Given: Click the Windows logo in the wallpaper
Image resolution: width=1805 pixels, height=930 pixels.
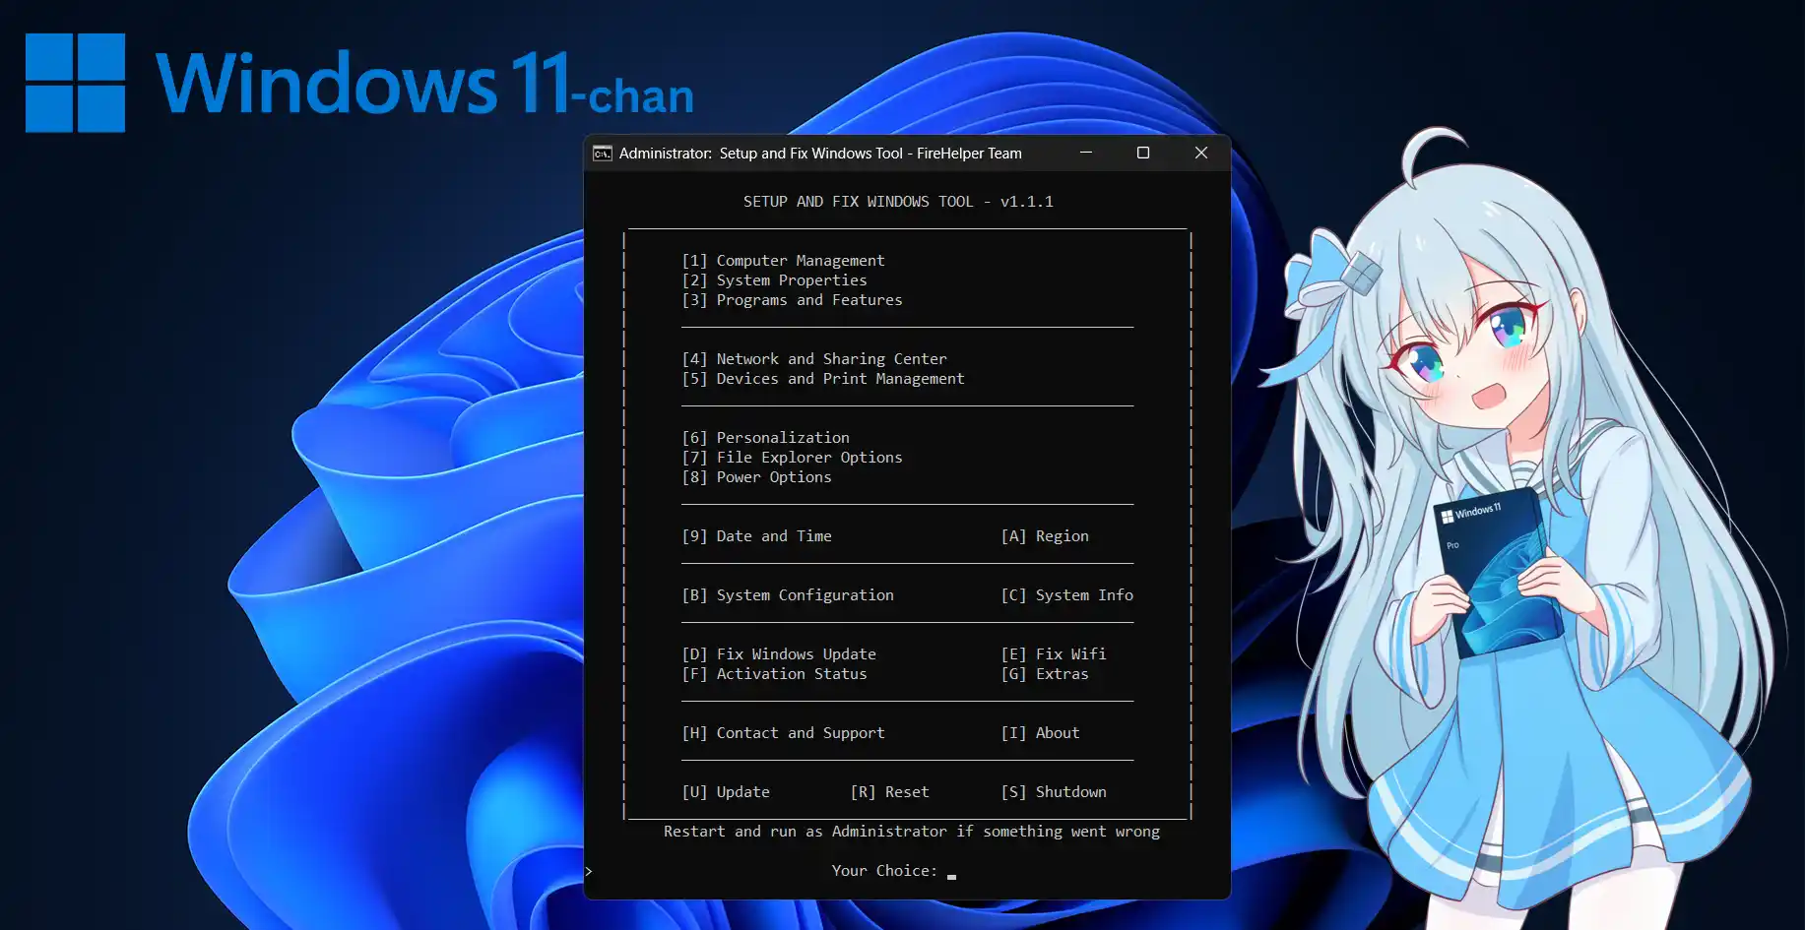Looking at the screenshot, I should tap(75, 83).
